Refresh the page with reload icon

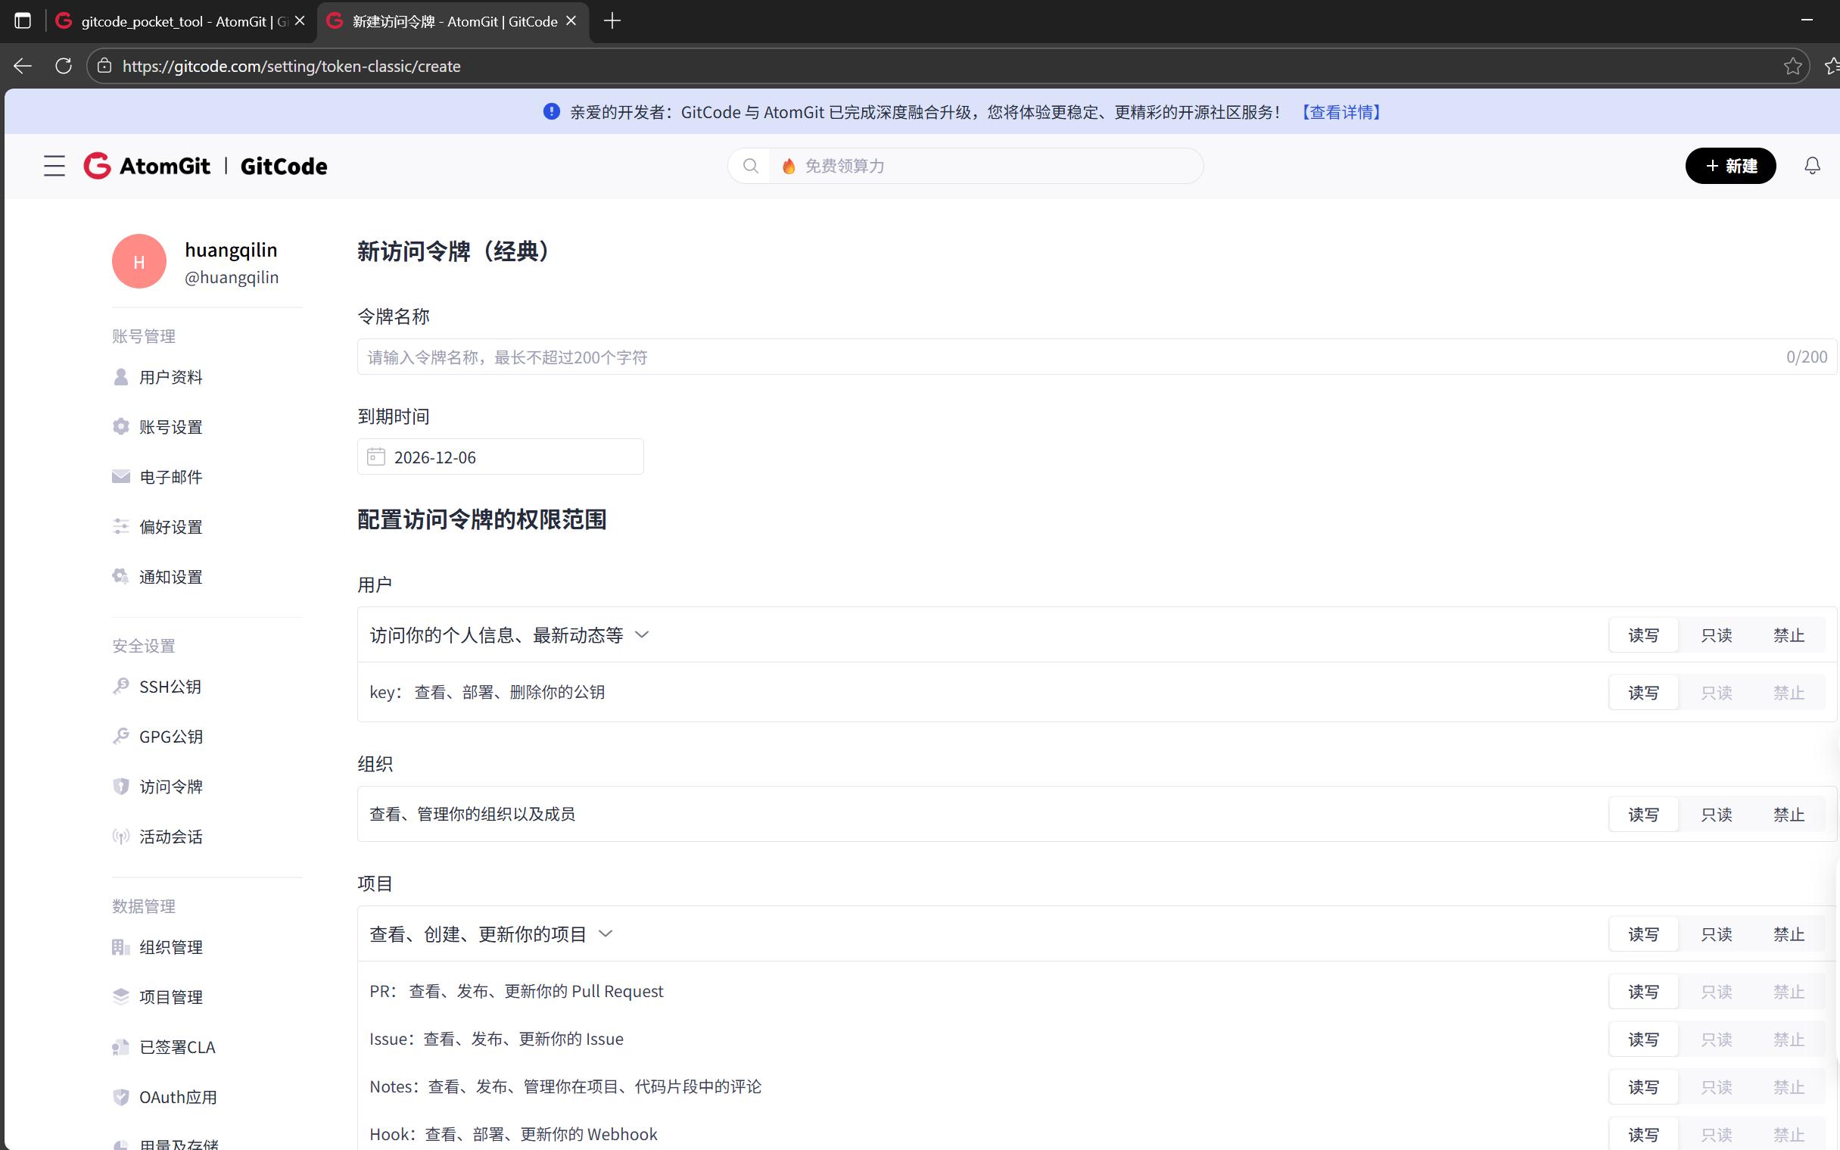tap(64, 66)
